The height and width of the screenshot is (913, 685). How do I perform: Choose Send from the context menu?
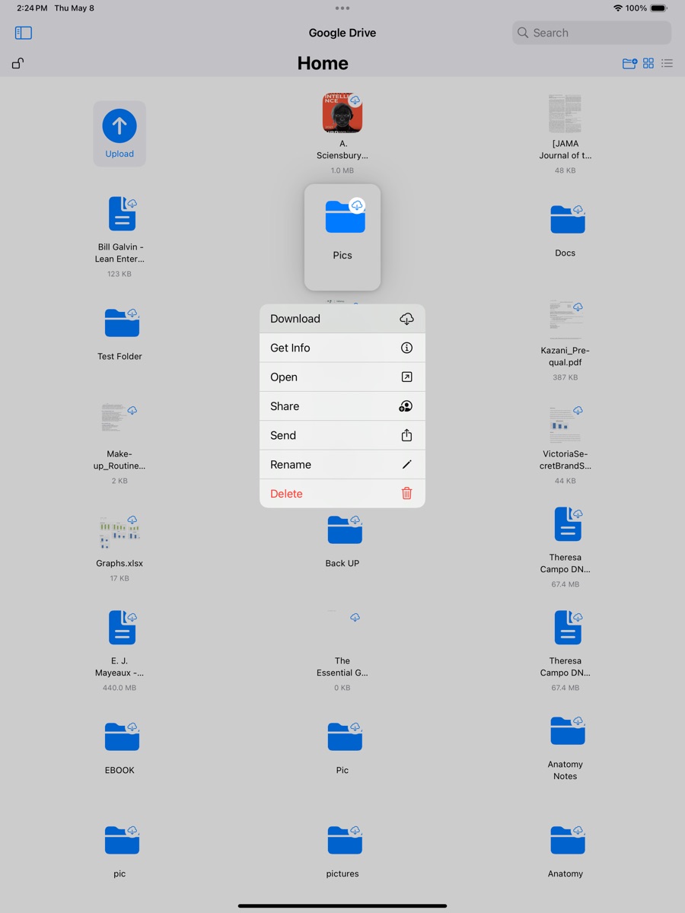(342, 435)
